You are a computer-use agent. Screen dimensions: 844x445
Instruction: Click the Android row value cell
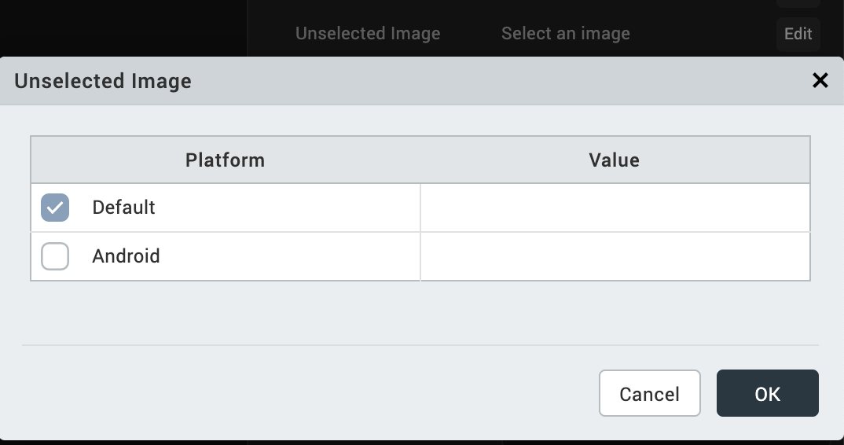615,256
